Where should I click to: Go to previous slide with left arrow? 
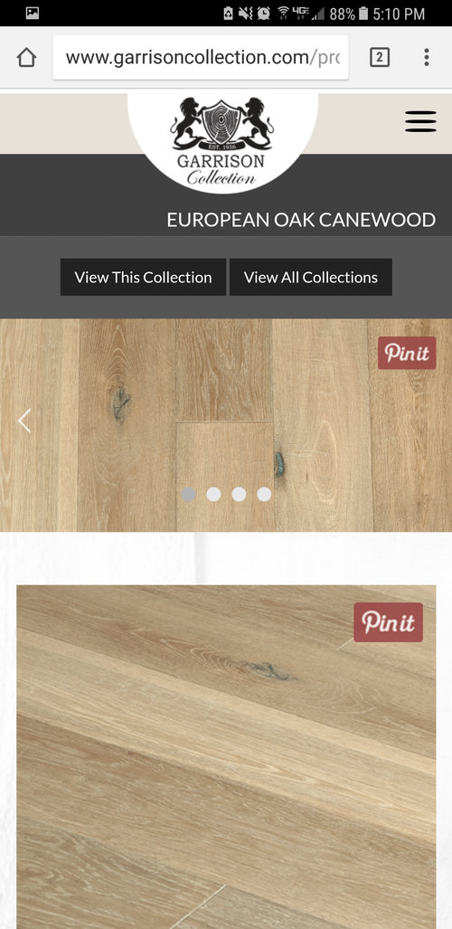[24, 421]
